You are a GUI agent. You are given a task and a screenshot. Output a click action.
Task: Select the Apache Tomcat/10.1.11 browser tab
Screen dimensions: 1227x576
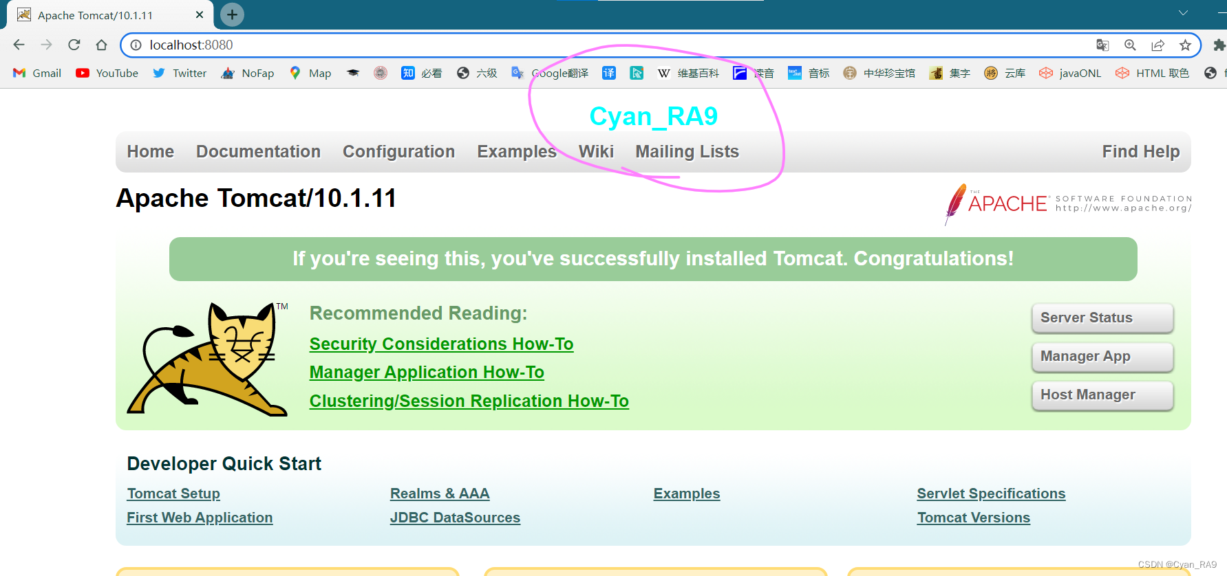click(110, 15)
